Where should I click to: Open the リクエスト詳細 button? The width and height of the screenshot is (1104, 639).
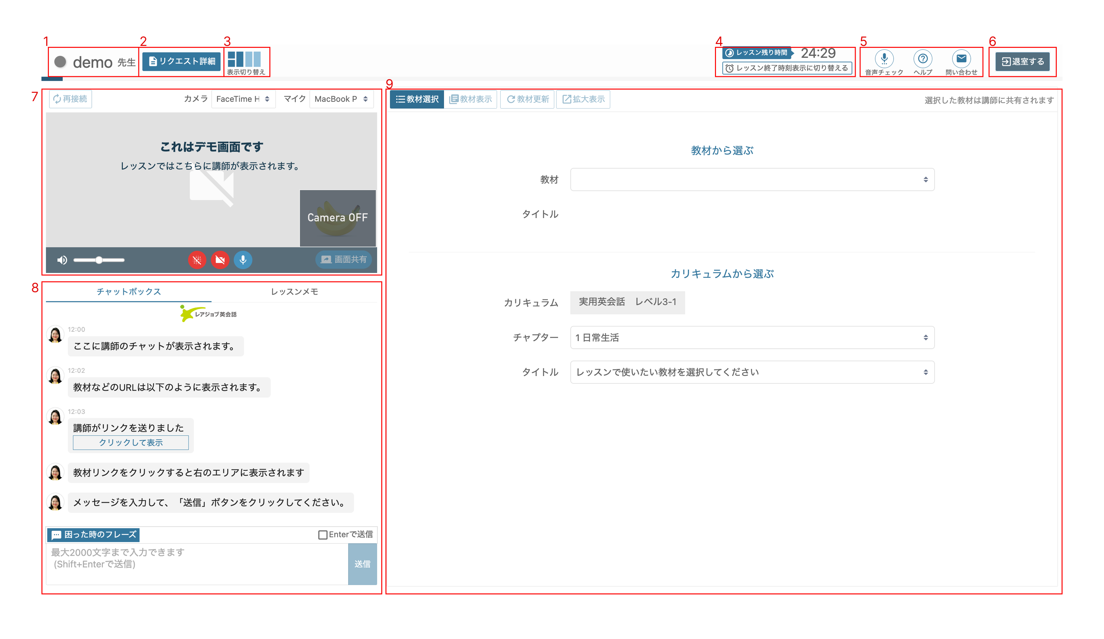tap(181, 61)
